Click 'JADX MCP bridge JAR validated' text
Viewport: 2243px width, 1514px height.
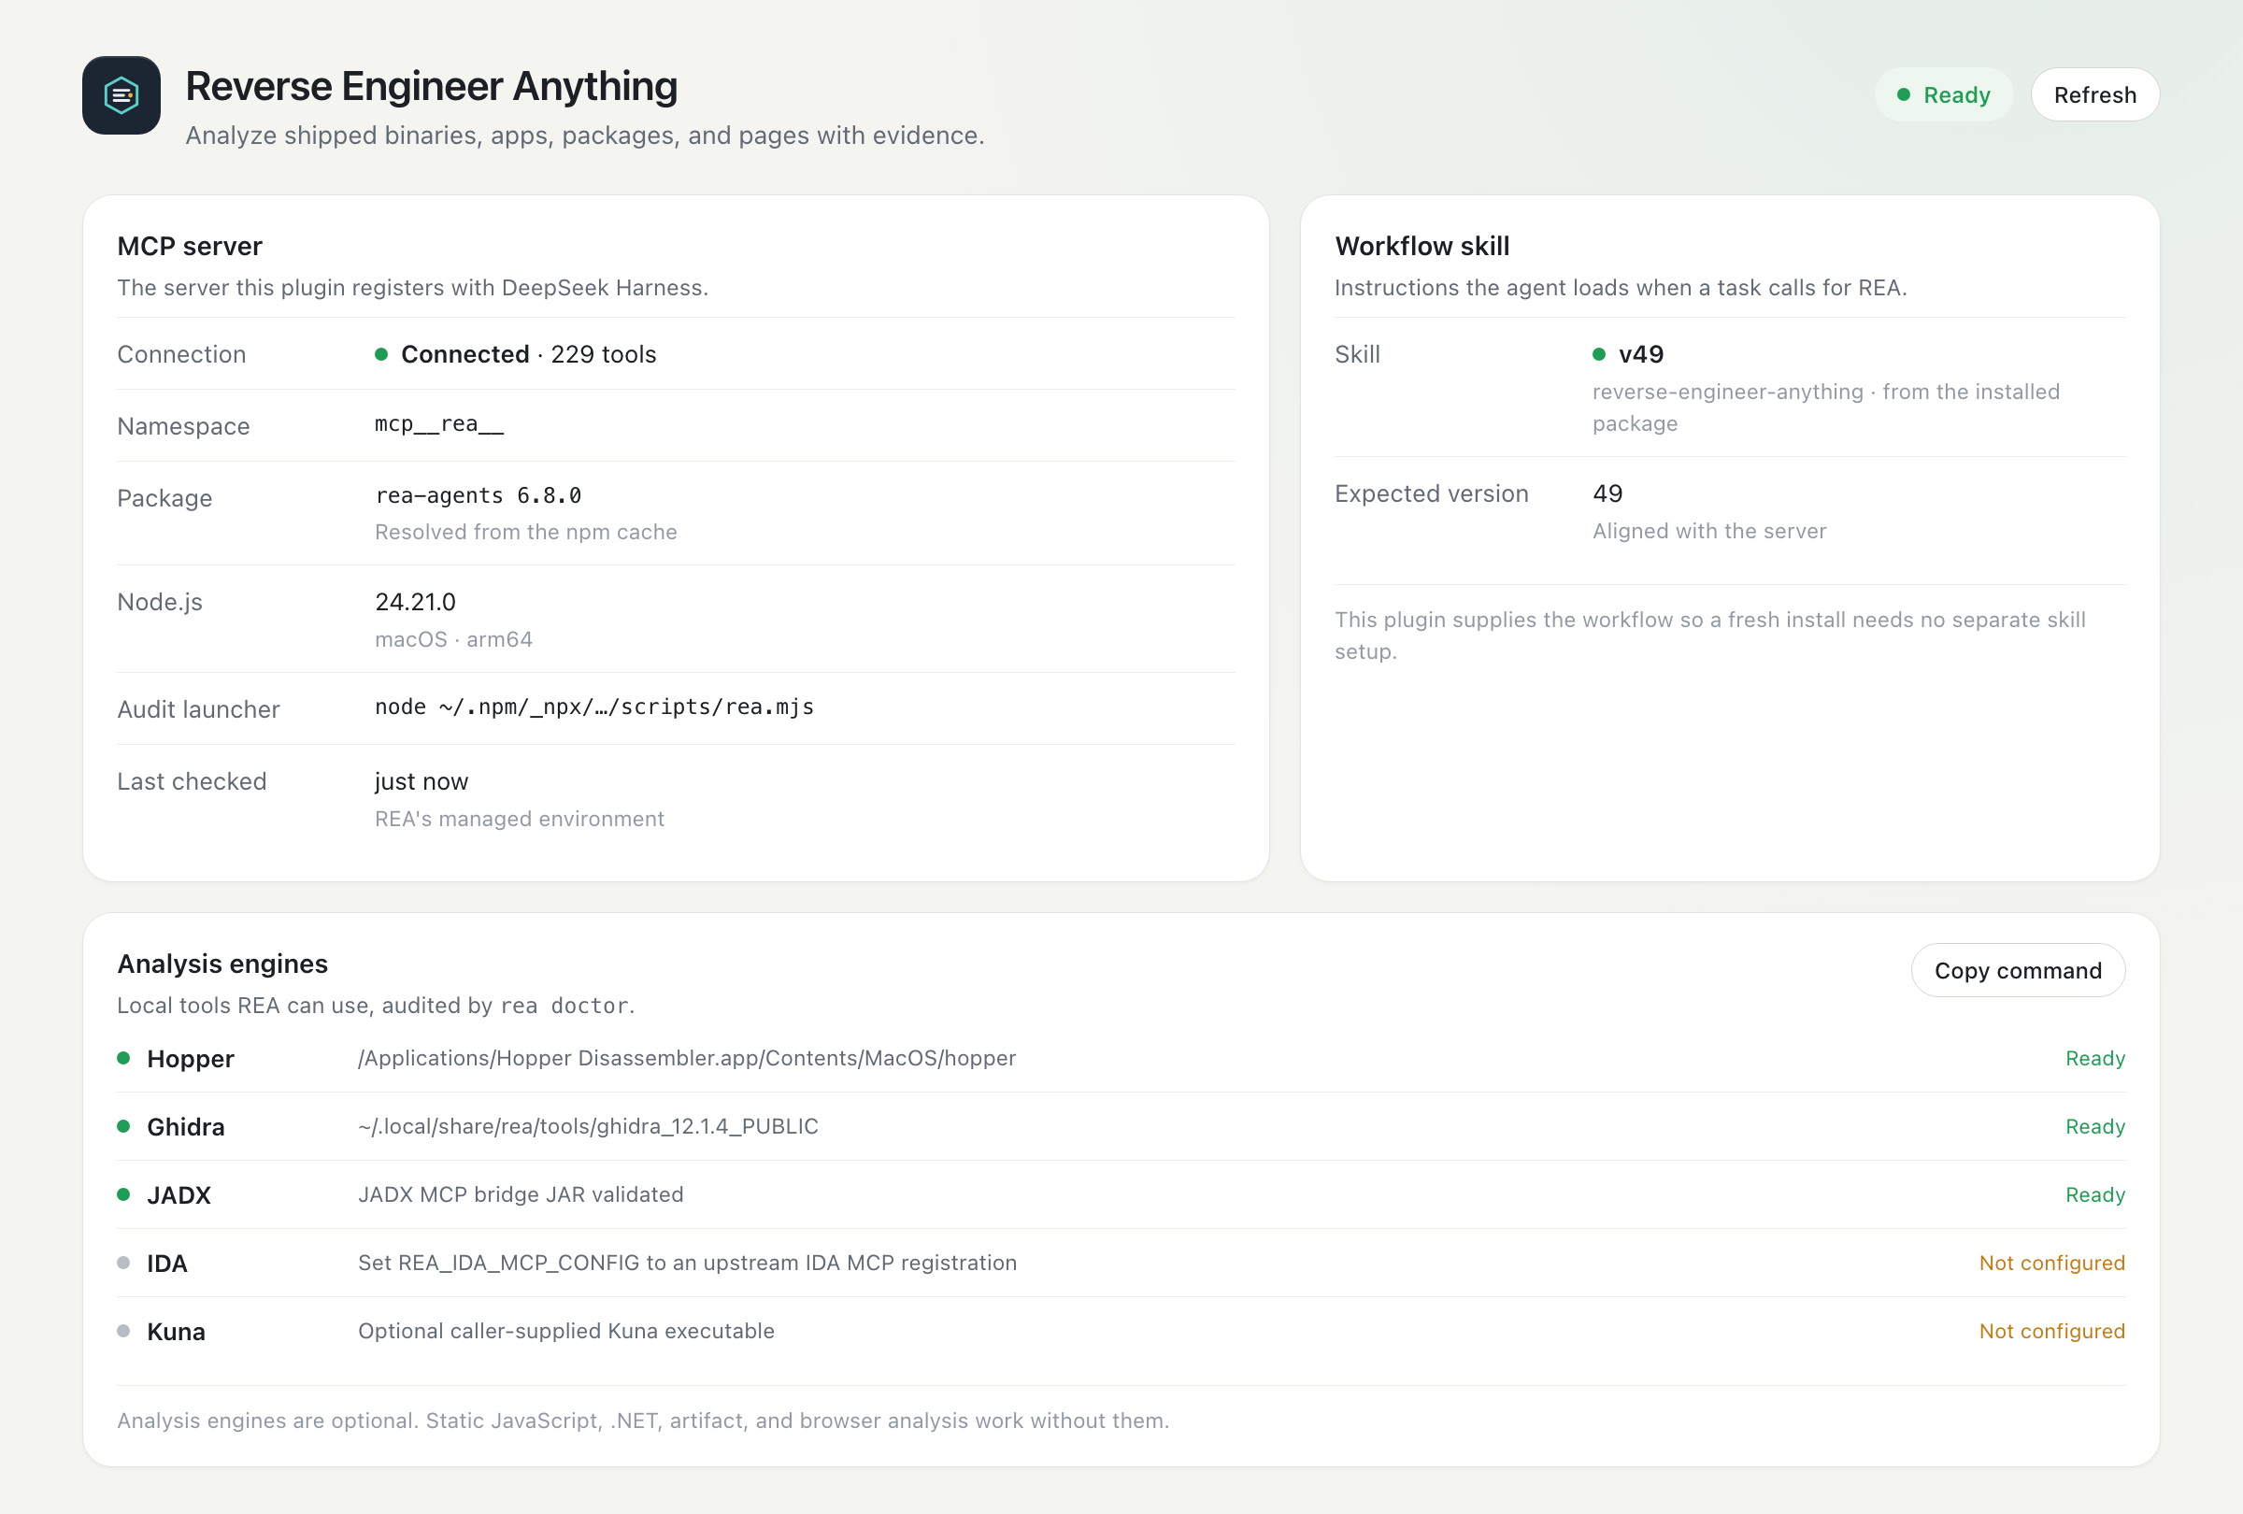[x=521, y=1194]
